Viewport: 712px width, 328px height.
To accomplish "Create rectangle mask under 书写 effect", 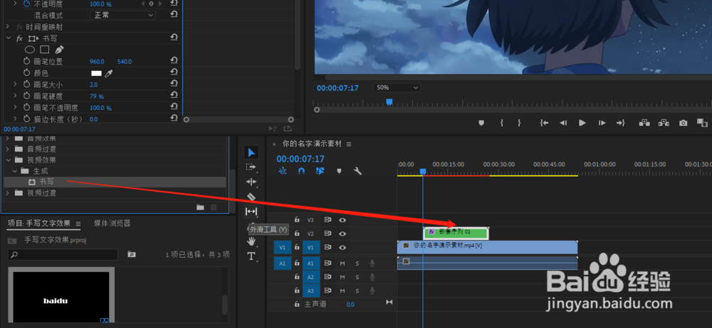I will 44,50.
